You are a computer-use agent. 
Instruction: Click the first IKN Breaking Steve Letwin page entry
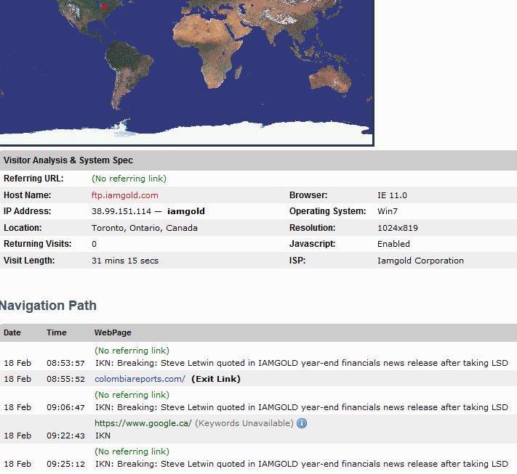pos(301,363)
